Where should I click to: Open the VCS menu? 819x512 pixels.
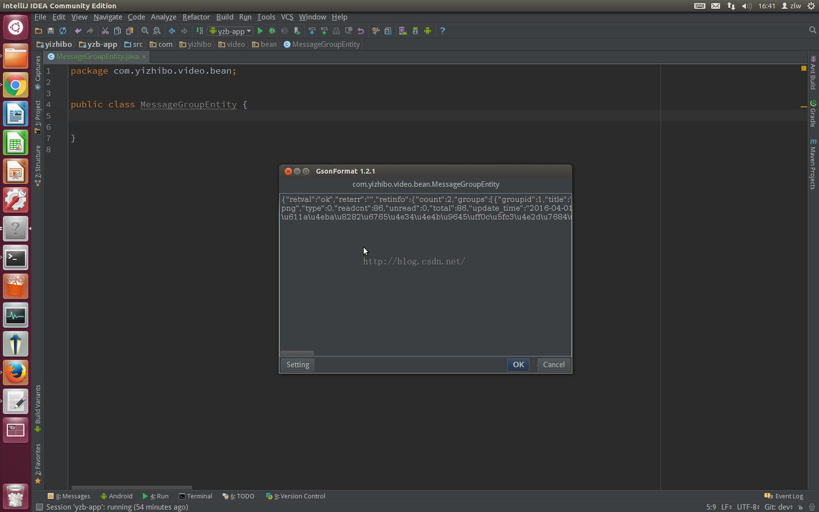click(x=287, y=17)
